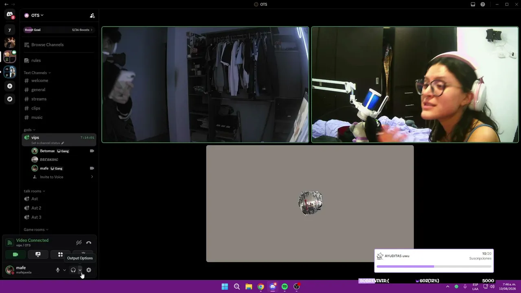
Task: Add a server with plus icon
Action: pyautogui.click(x=10, y=86)
